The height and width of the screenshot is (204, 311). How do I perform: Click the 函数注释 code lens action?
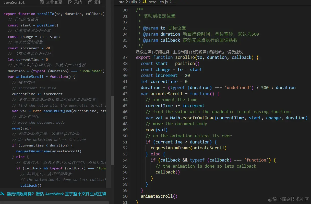pyautogui.click(x=143, y=52)
